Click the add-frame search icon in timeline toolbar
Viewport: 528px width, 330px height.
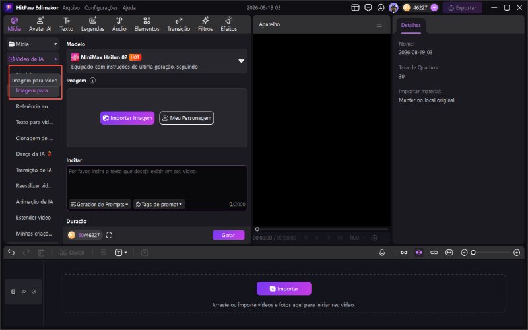pos(145,253)
